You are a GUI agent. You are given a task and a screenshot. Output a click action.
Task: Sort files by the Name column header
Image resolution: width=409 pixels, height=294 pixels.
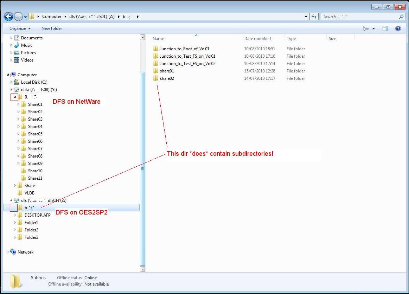click(158, 39)
